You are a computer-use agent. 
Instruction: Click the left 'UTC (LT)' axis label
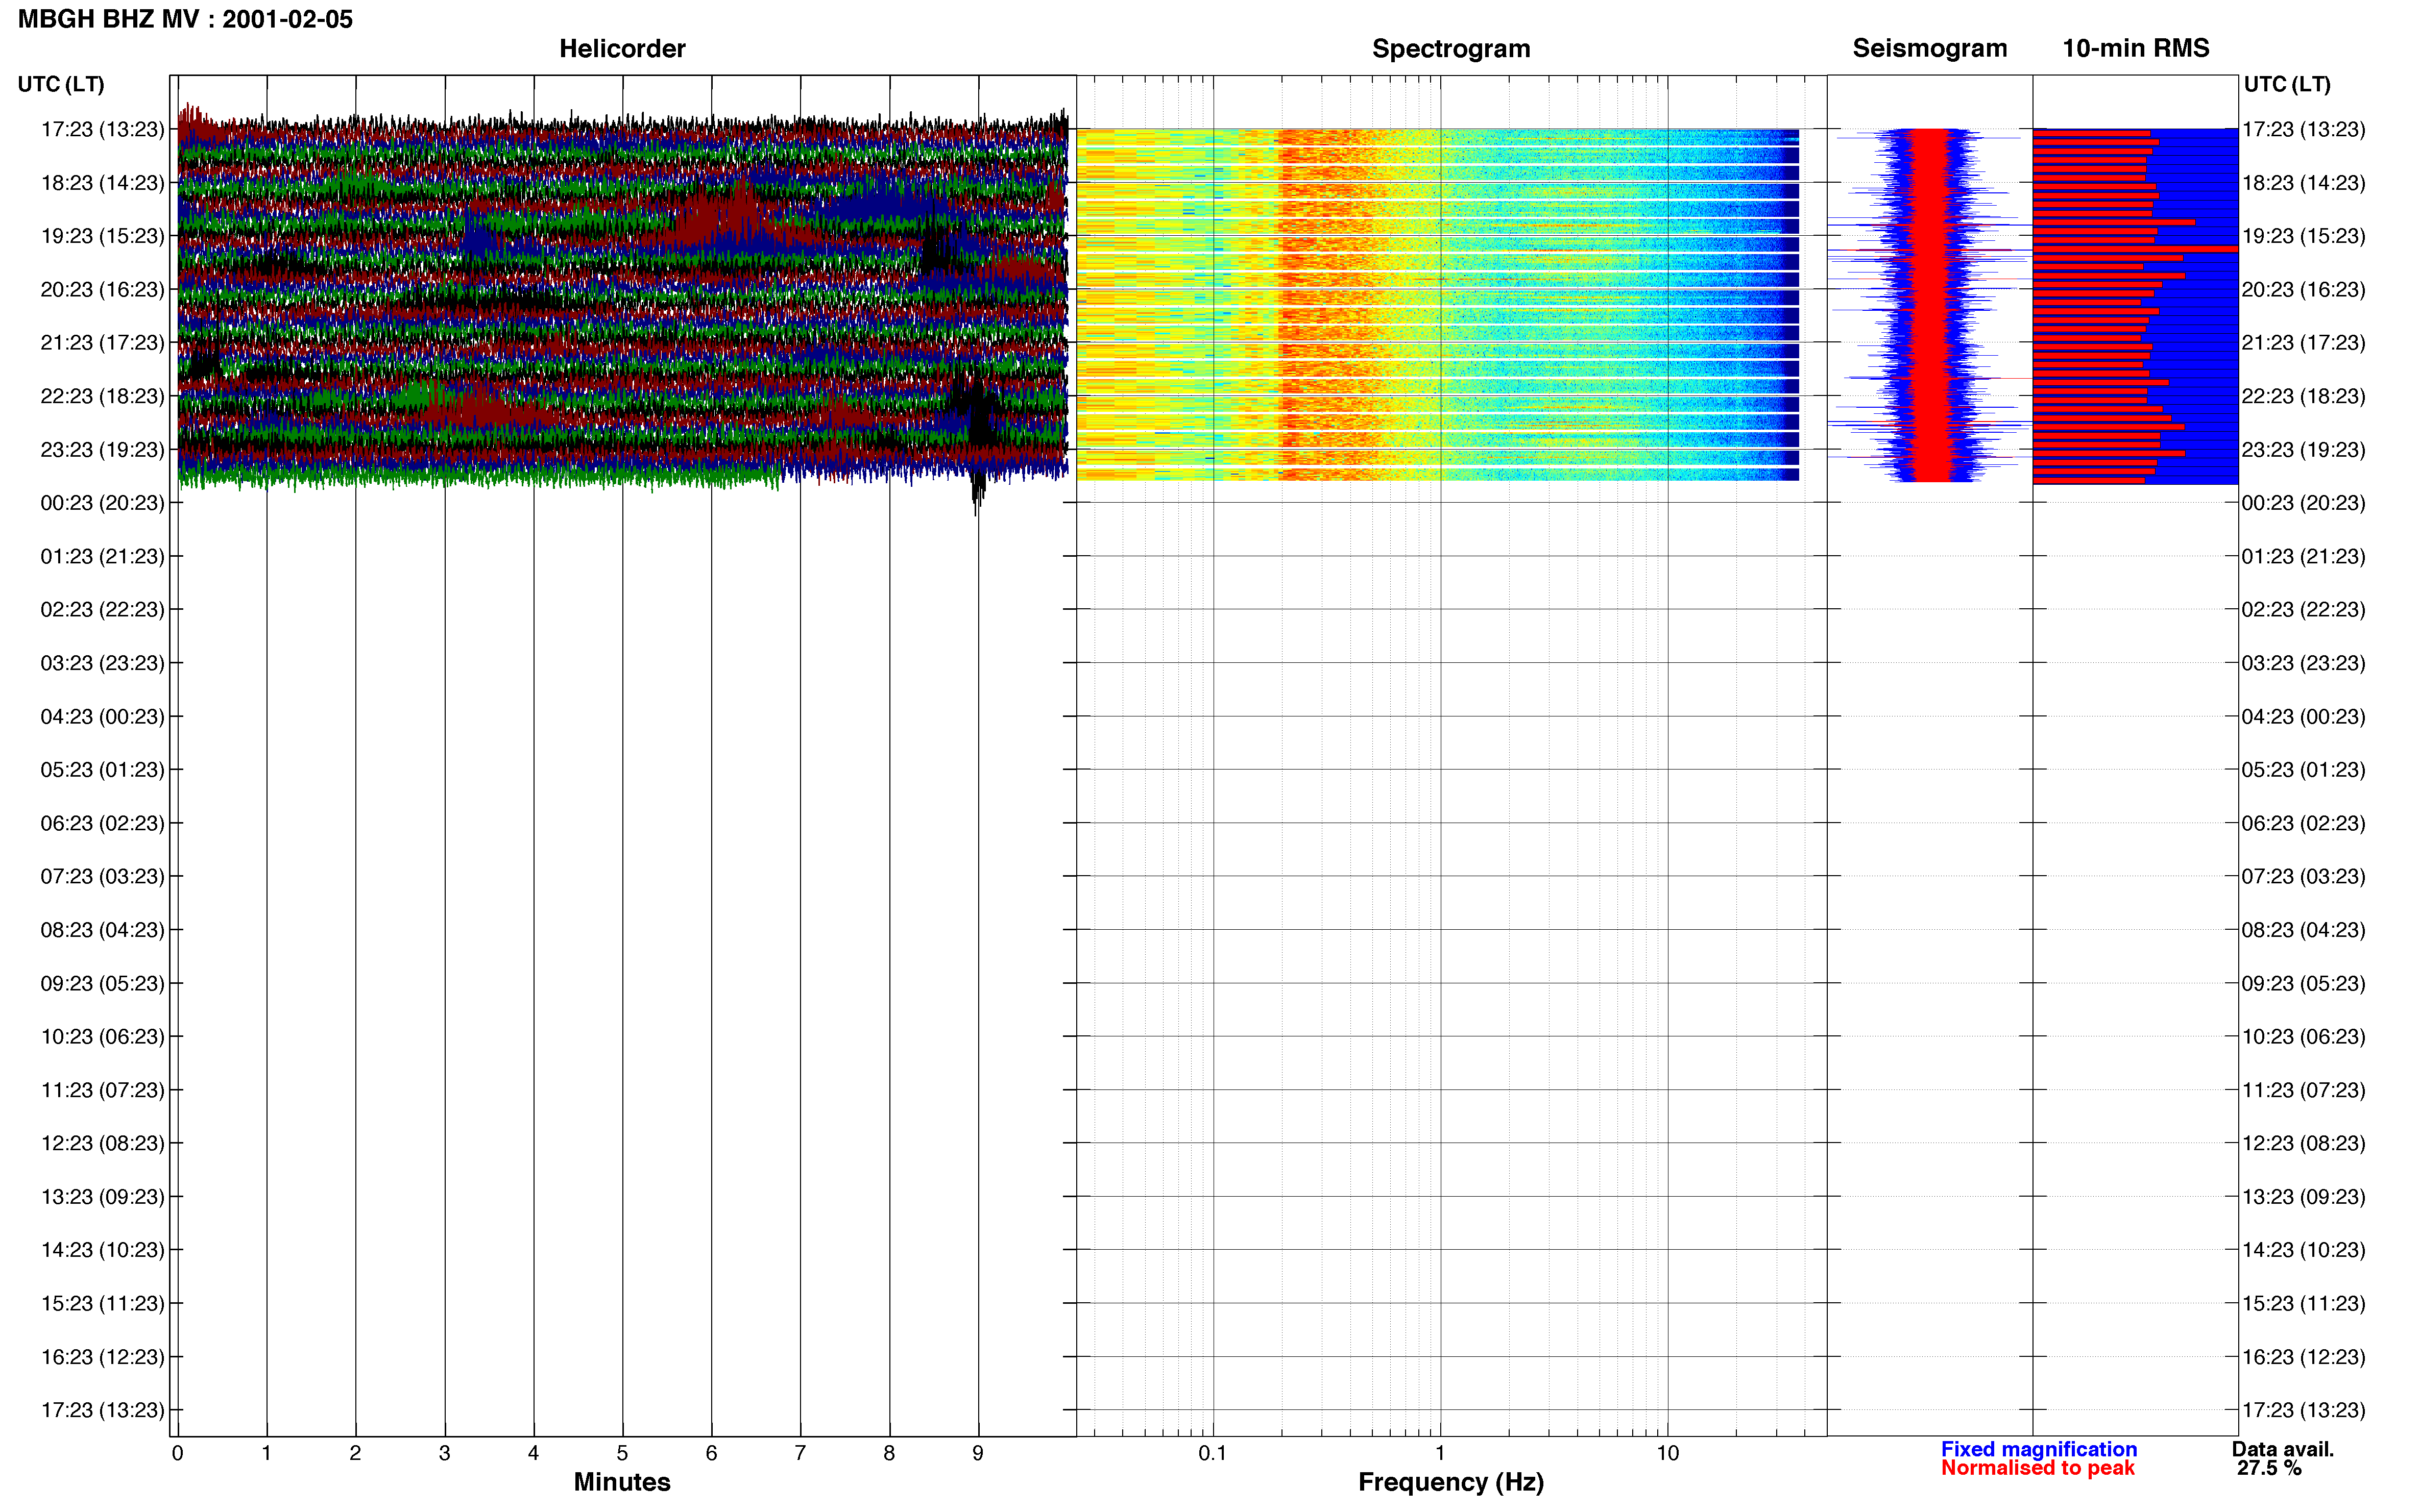point(61,84)
